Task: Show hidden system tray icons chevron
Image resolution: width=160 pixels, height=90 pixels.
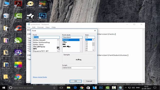Action: (x=126, y=88)
